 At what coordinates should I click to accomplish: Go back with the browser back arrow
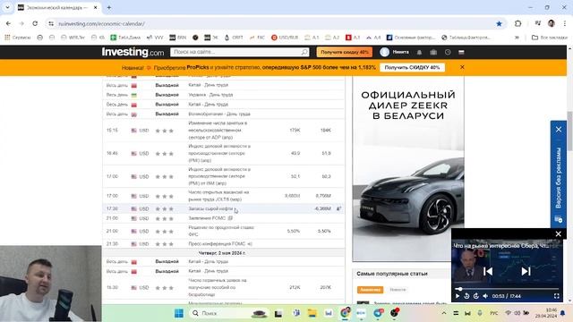click(x=8, y=24)
